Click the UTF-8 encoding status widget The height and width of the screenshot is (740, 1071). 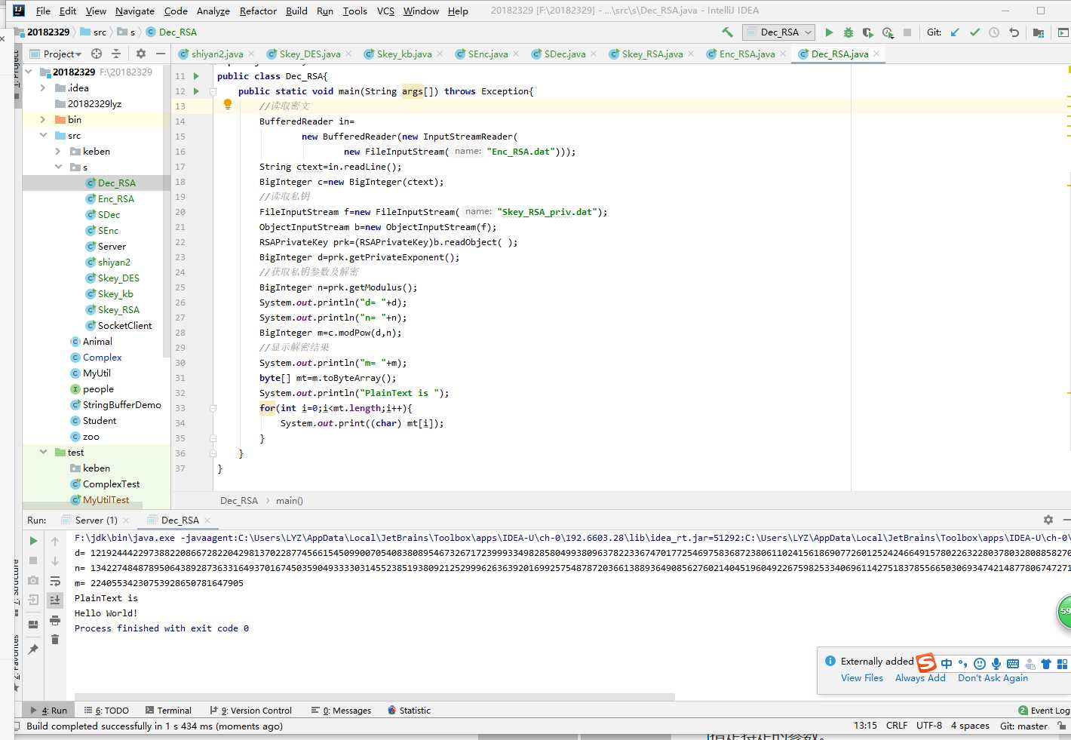click(929, 726)
